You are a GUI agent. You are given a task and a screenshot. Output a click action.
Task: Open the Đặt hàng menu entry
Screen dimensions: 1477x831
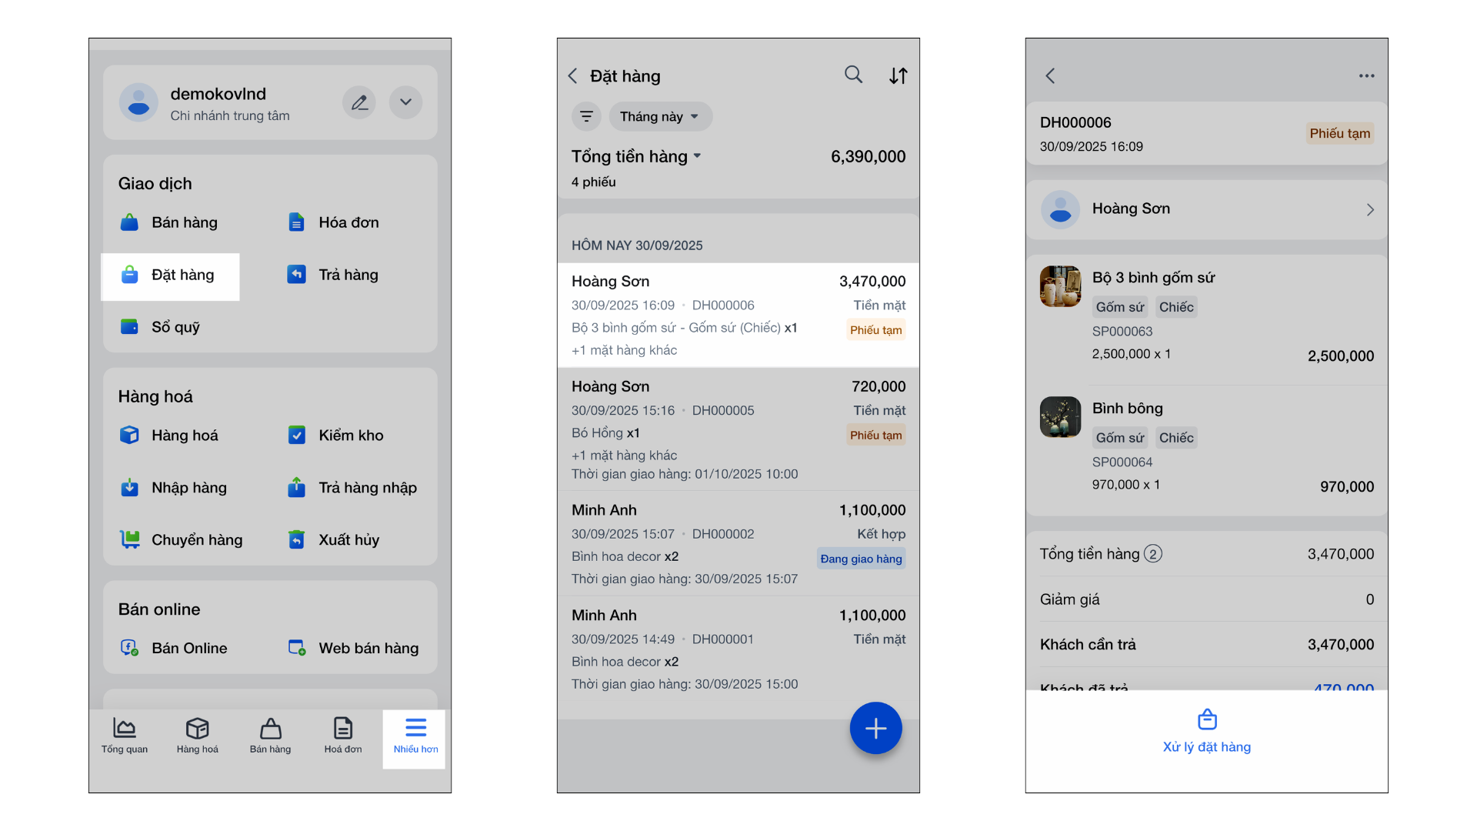(171, 275)
